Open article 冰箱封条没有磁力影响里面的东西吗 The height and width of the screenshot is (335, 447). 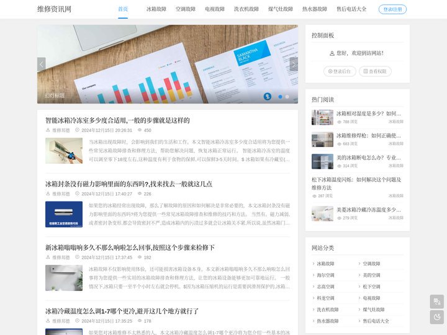pos(129,184)
